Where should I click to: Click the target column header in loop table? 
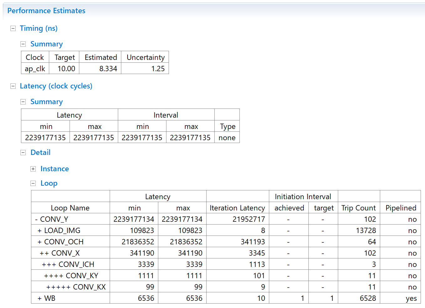[323, 208]
